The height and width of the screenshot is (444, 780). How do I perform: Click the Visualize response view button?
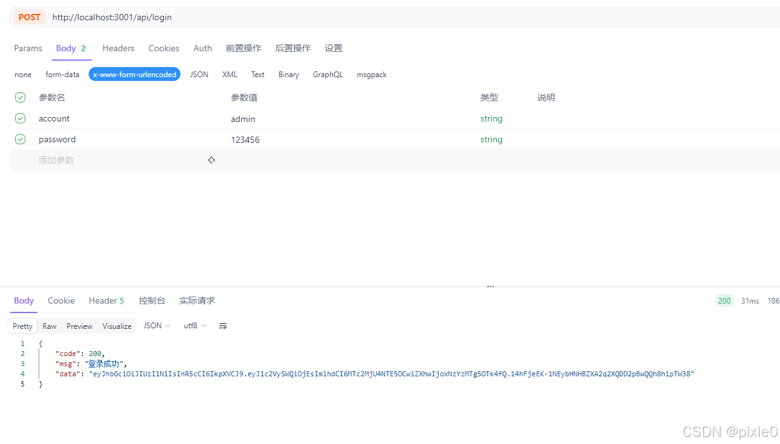pyautogui.click(x=116, y=325)
